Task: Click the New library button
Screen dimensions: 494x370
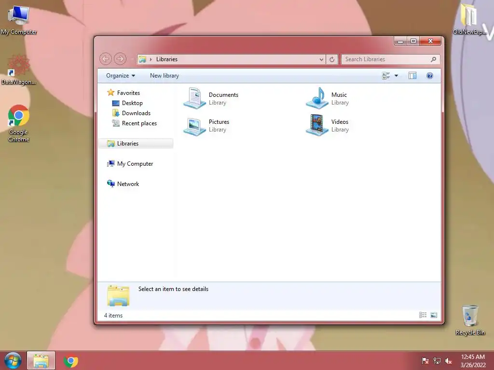Action: coord(165,76)
